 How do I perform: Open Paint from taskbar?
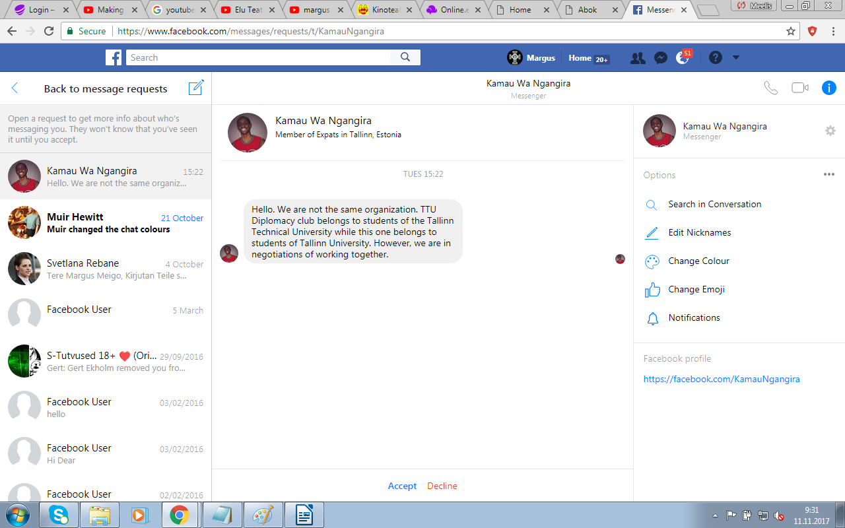point(263,515)
